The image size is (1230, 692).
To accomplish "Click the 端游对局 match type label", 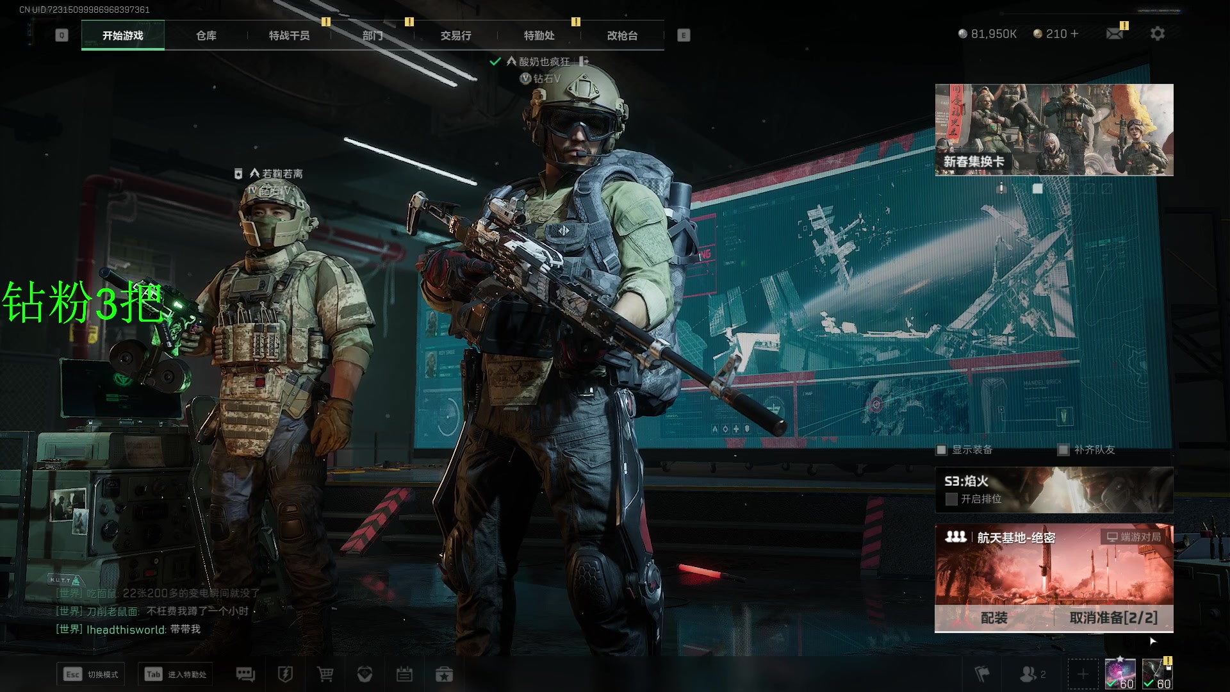I will coord(1134,537).
